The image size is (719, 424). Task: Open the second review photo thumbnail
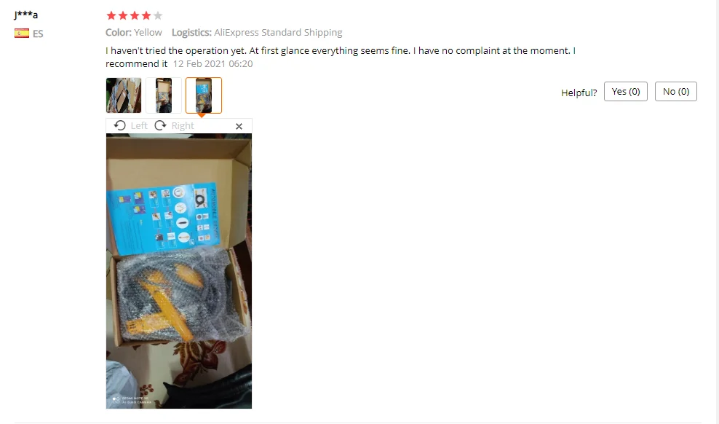pyautogui.click(x=164, y=95)
